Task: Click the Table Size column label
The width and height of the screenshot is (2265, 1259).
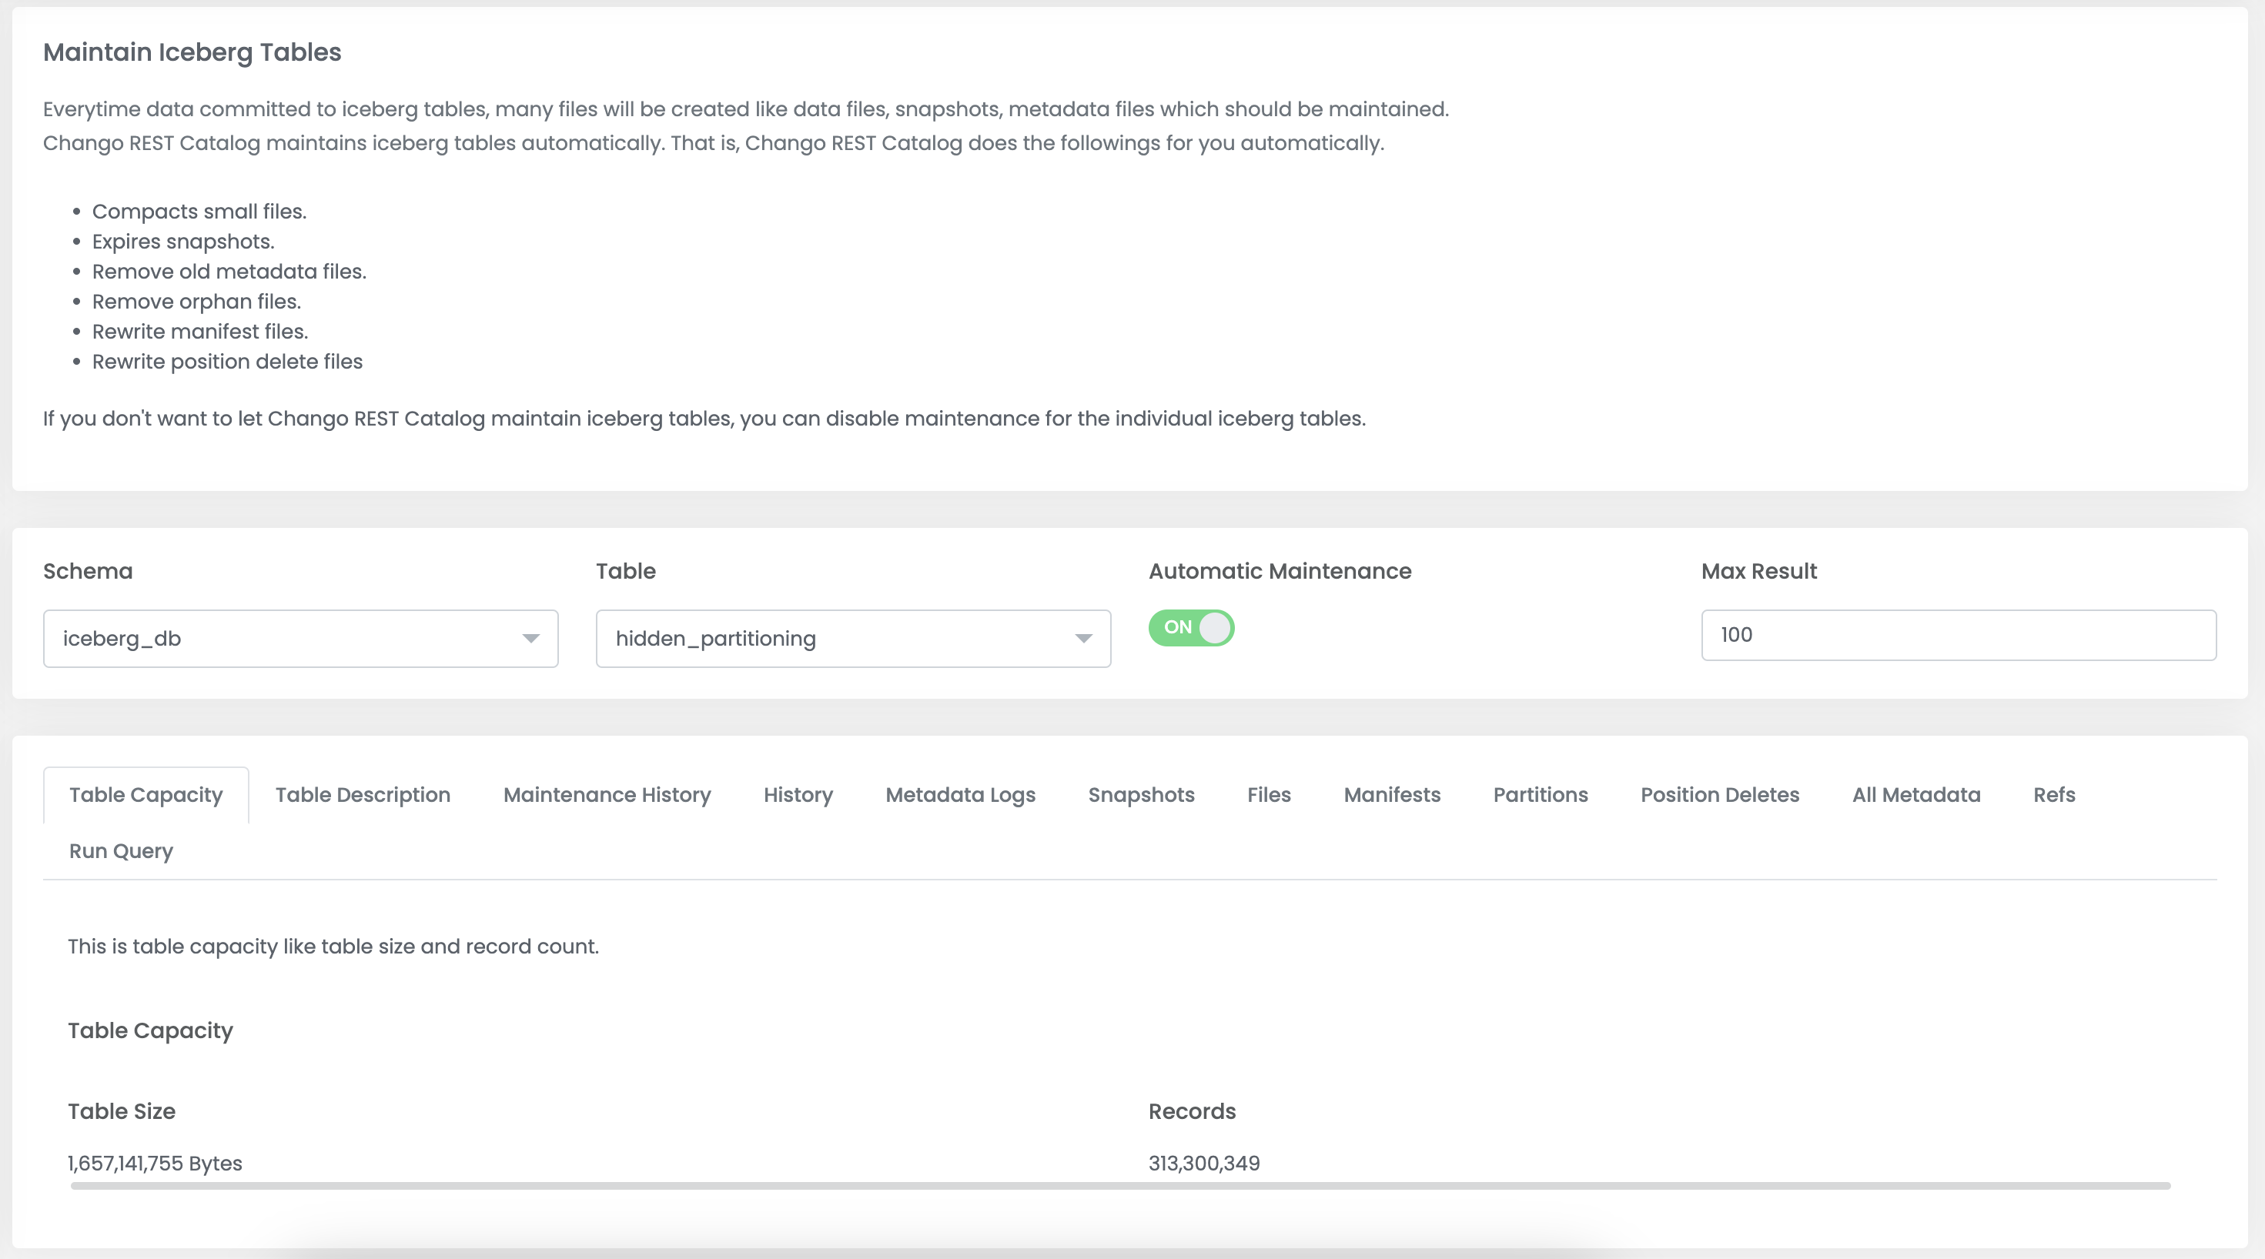Action: [122, 1111]
